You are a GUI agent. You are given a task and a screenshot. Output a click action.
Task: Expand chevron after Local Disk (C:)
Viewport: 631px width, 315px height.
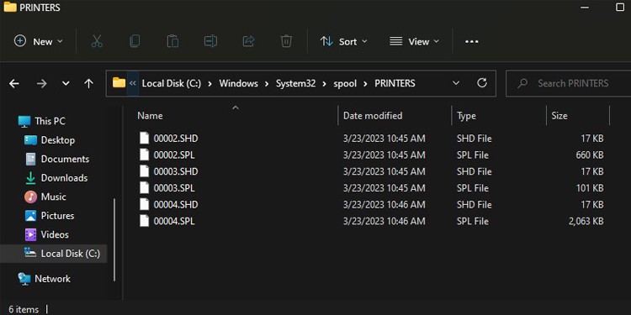coord(210,83)
